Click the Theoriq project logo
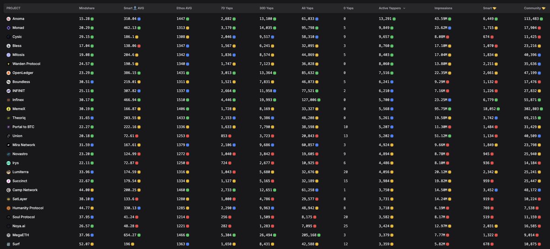The image size is (550, 249). (x=8, y=118)
